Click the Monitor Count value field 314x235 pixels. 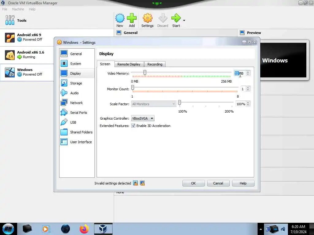click(243, 89)
